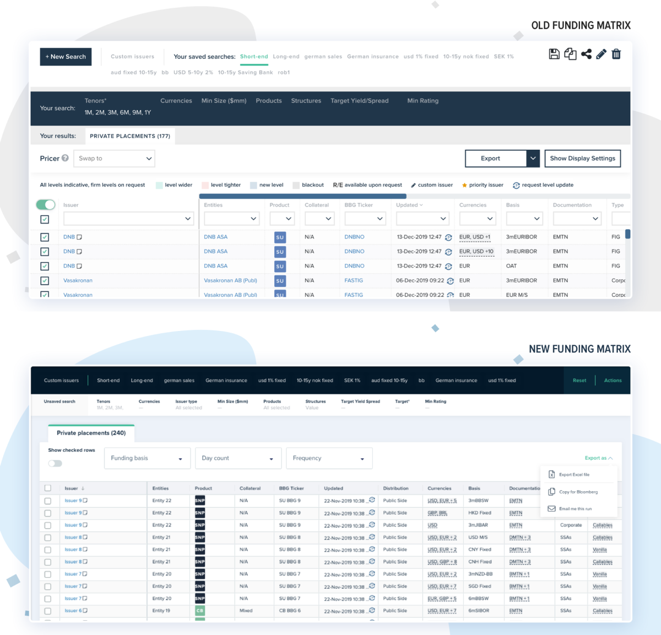Toggle the green switch above Issuer column
Screen dimensions: 661x635
(x=46, y=205)
